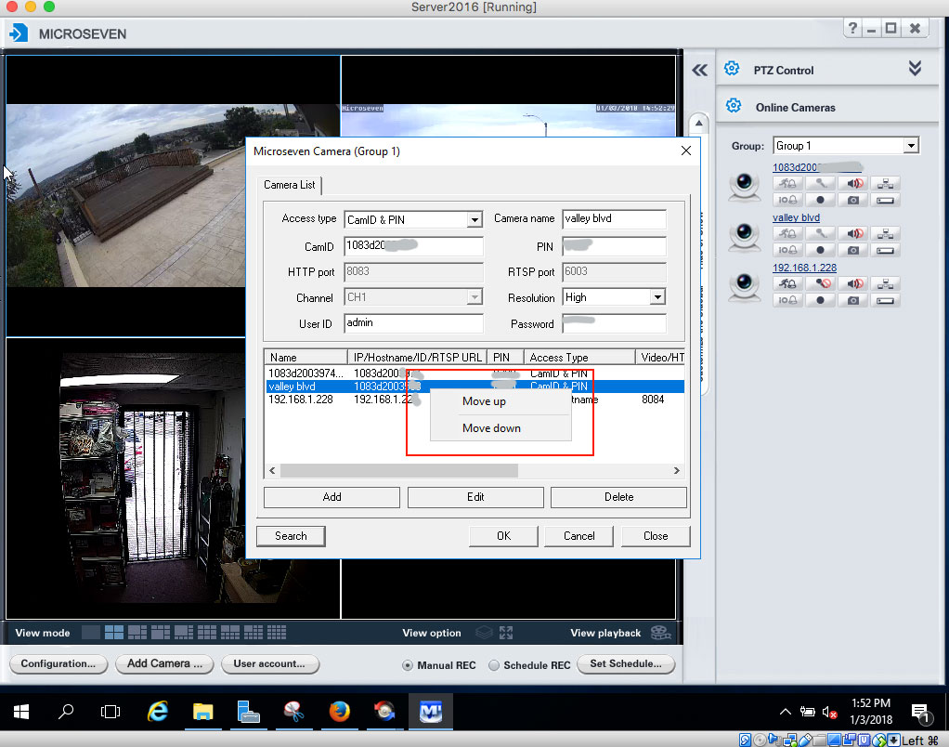The image size is (949, 747).
Task: Show hidden system tray icons
Action: click(785, 712)
